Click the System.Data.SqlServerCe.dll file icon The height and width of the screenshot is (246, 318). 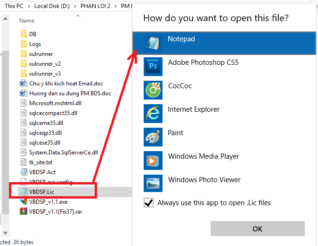point(24,153)
